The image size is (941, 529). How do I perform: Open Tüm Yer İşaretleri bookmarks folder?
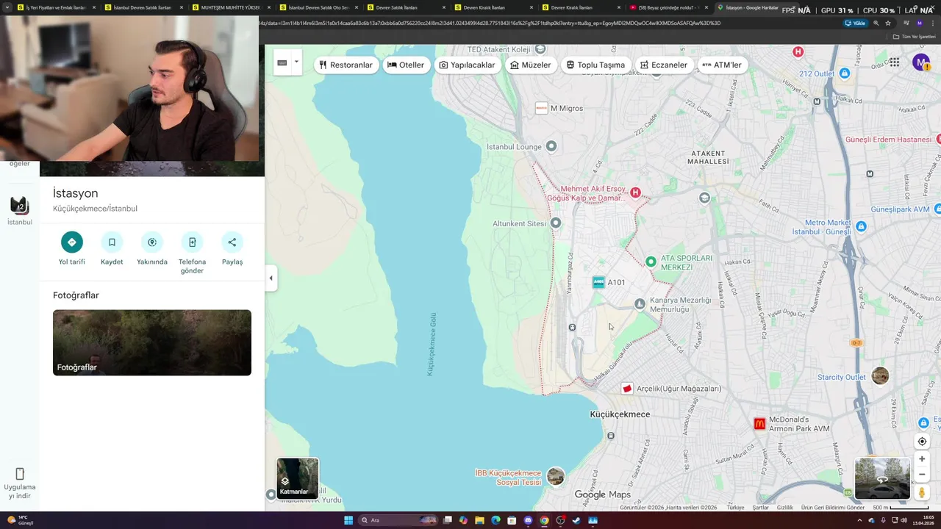[x=914, y=36]
